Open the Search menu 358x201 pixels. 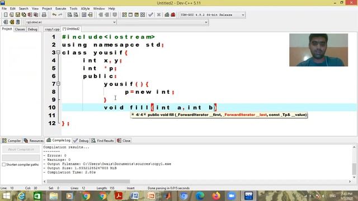[23, 8]
